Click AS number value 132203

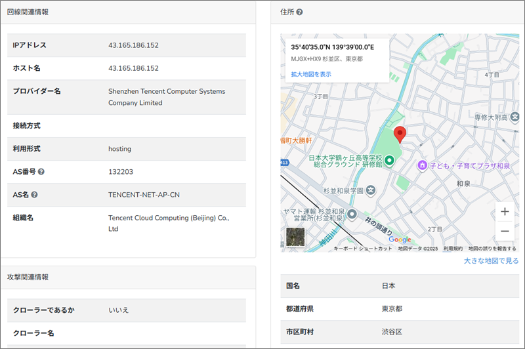[x=121, y=172]
